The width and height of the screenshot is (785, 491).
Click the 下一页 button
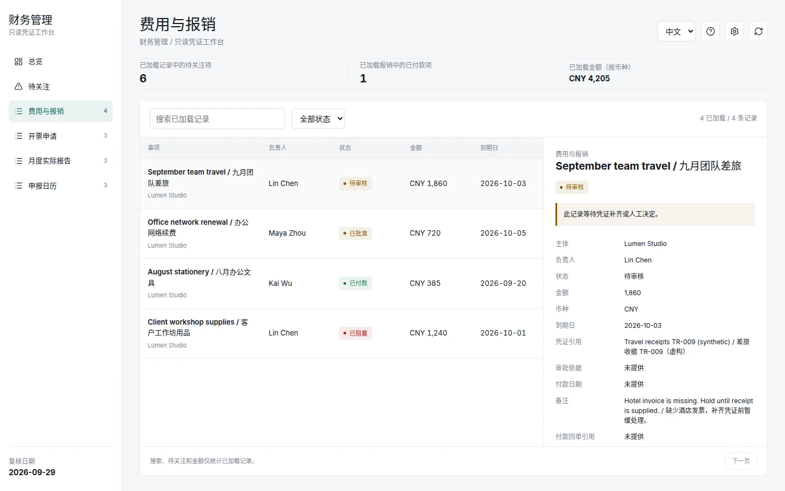pos(741,461)
